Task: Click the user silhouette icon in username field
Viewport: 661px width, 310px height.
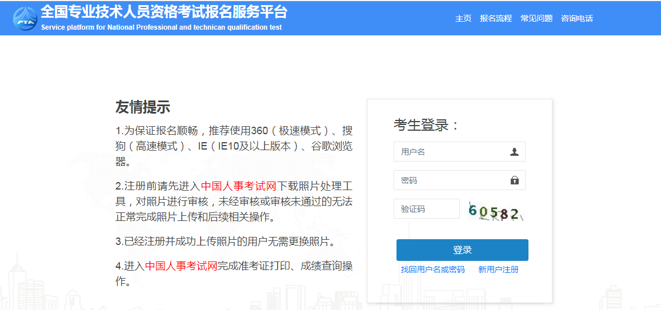Action: click(x=514, y=152)
